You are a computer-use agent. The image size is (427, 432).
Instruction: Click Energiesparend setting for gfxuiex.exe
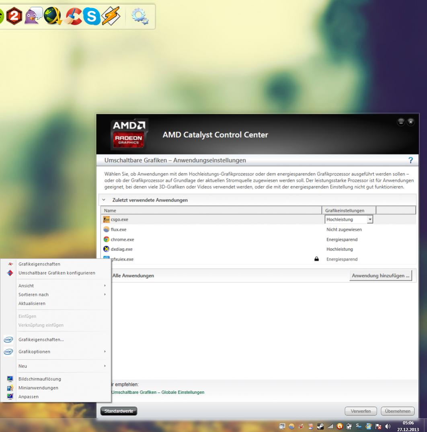click(342, 259)
